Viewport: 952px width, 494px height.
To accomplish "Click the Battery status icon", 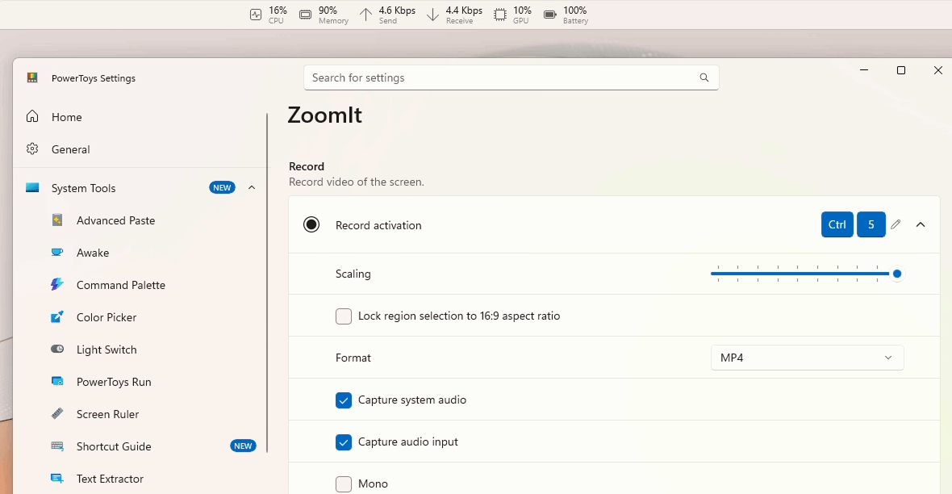I will pos(549,15).
